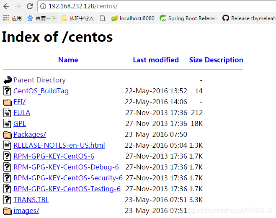Click the unknown-file icon beside TRANS.TBL
Viewport: 276px width, 218px height.
(7, 200)
